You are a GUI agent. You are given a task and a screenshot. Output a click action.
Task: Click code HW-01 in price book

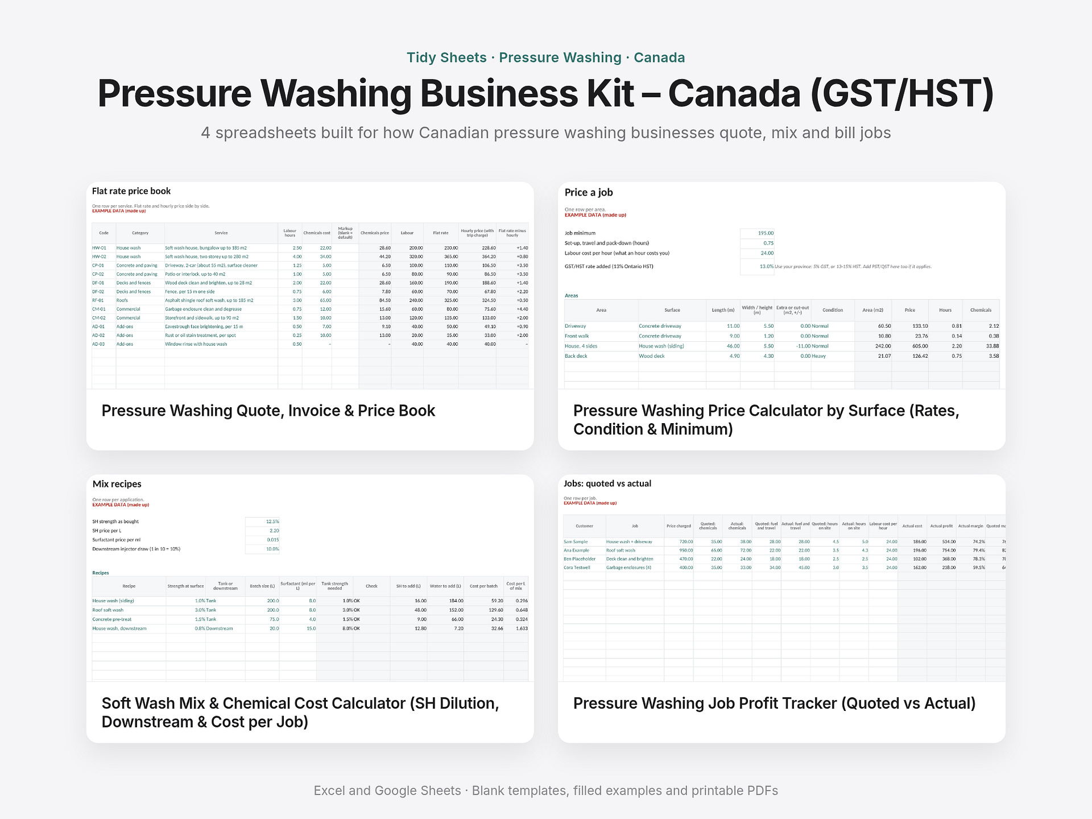point(99,248)
